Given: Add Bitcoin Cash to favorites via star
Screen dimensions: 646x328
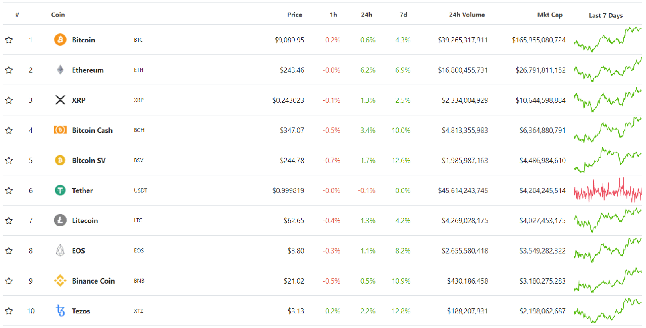Looking at the screenshot, I should (9, 130).
